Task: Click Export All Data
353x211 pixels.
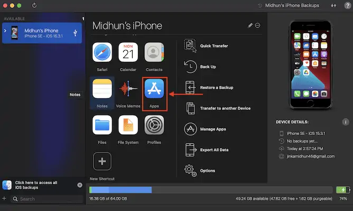Action: click(x=214, y=150)
